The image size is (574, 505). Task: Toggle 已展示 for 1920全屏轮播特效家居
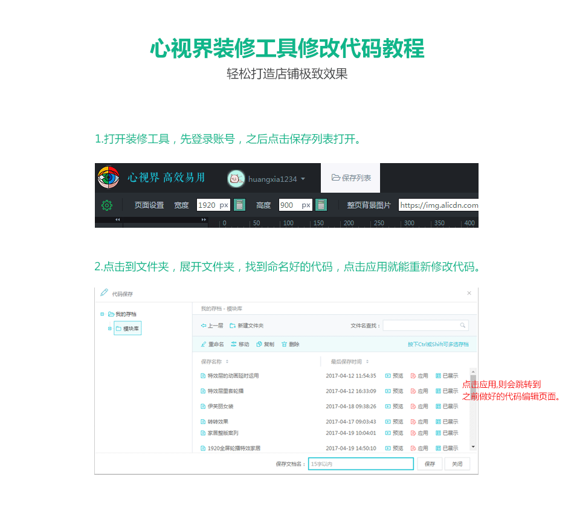coord(447,448)
